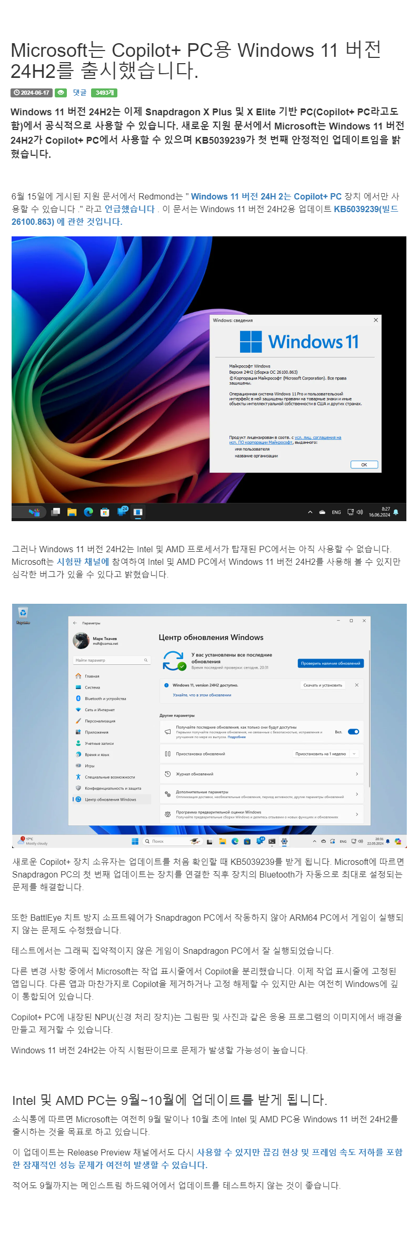This screenshot has height=1236, width=419.
Task: Follow the 시험판 채널에 link
Action: click(x=83, y=562)
